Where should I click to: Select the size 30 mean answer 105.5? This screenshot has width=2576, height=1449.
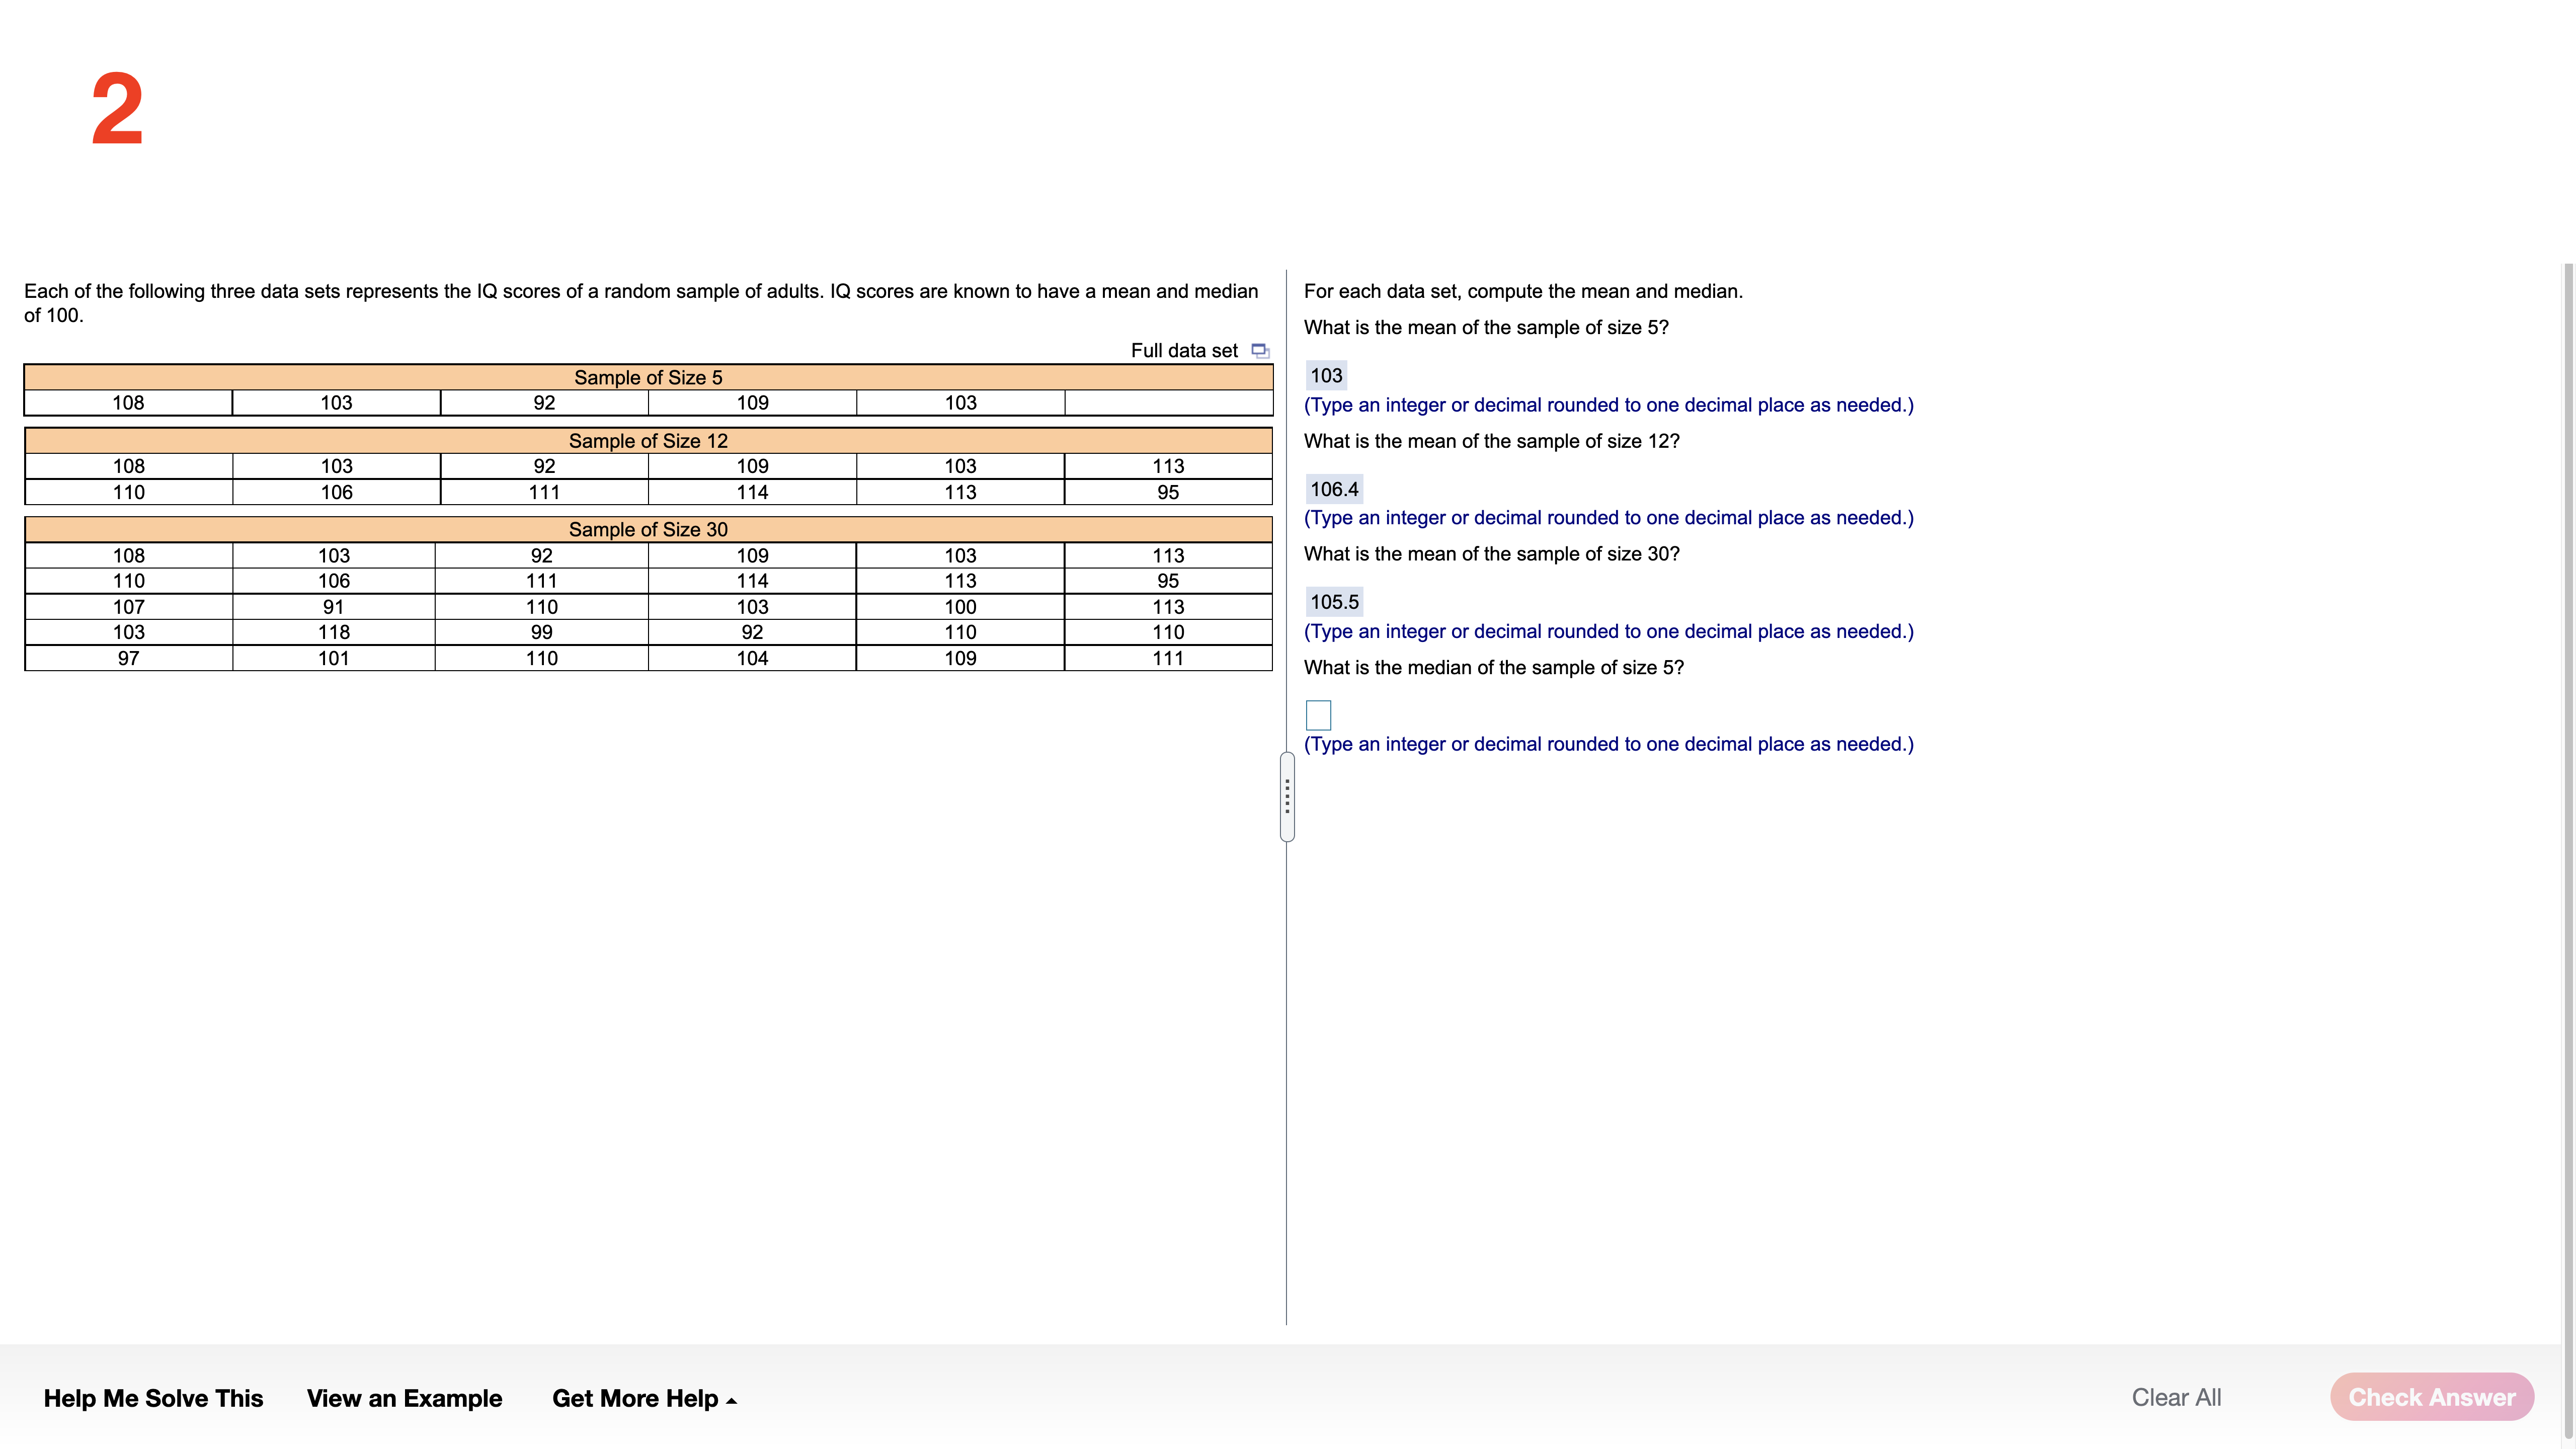point(1334,602)
